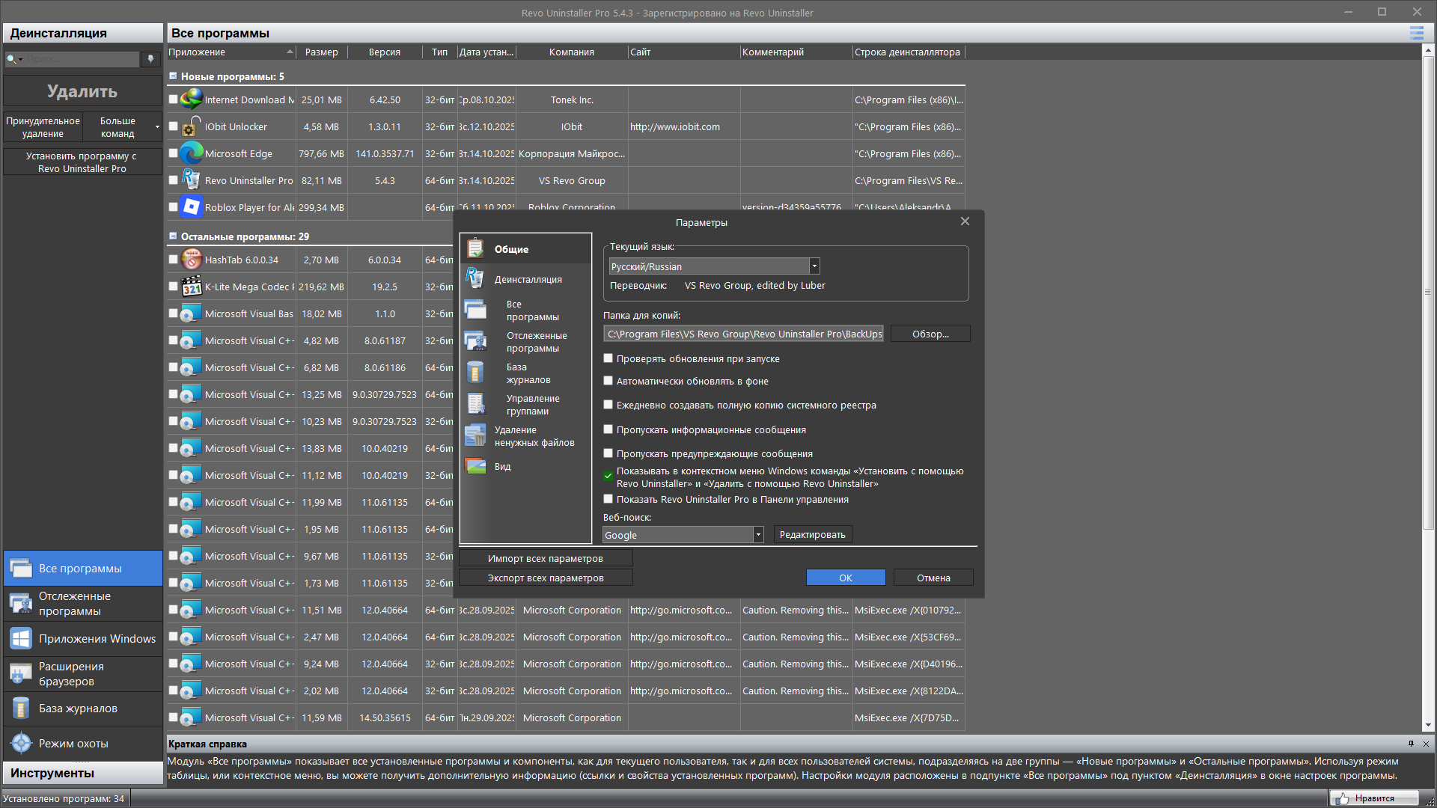Click Экспорт всех параметров button
This screenshot has height=808, width=1437.
coord(545,578)
